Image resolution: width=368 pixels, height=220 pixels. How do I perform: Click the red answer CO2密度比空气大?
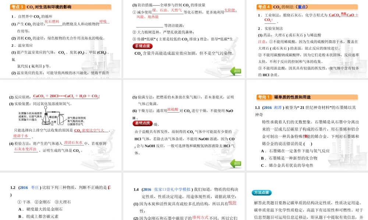[x=89, y=130]
